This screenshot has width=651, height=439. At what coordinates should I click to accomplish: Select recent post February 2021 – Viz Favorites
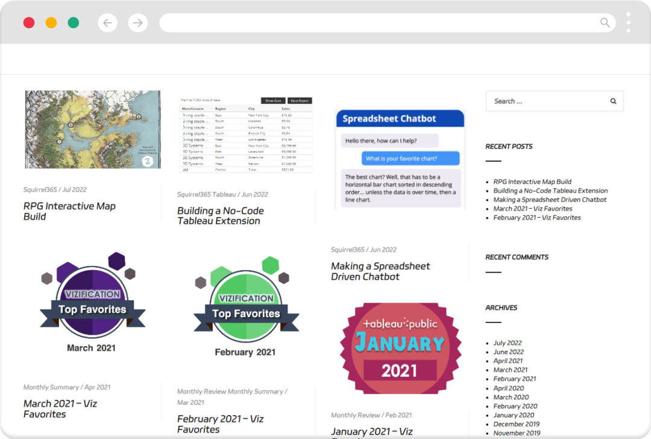click(537, 218)
